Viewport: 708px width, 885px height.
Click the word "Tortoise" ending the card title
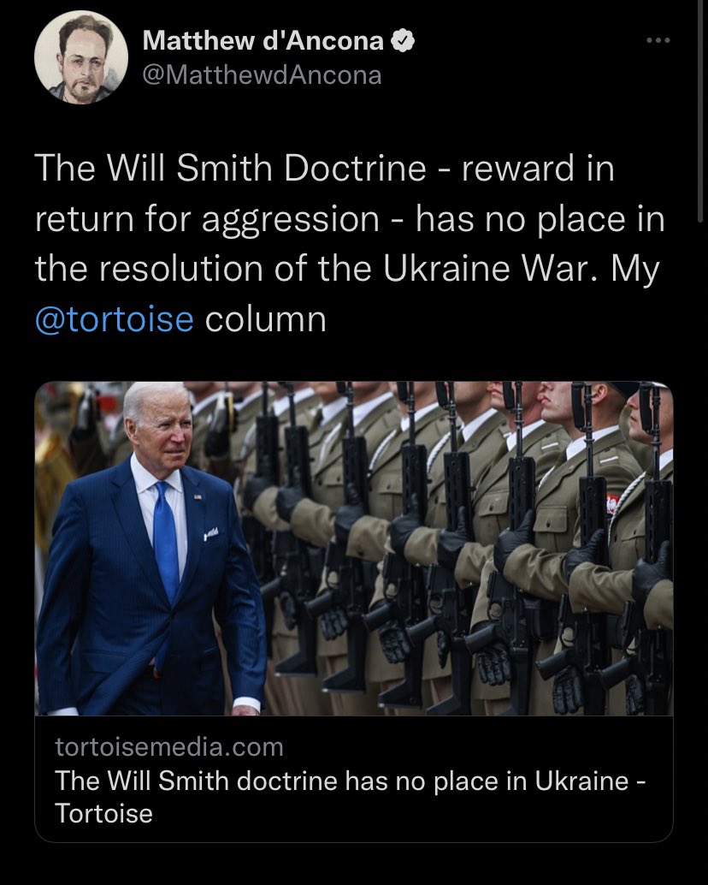tap(103, 814)
